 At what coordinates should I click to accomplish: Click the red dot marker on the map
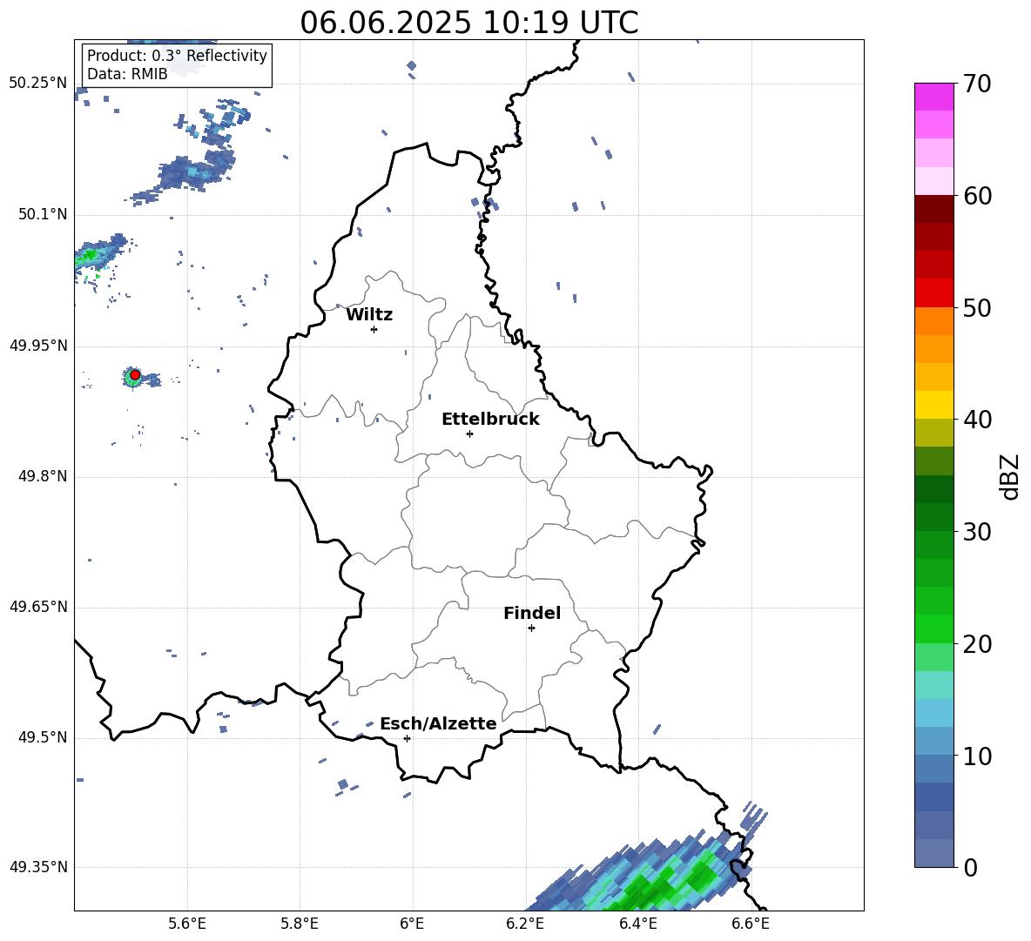135,375
